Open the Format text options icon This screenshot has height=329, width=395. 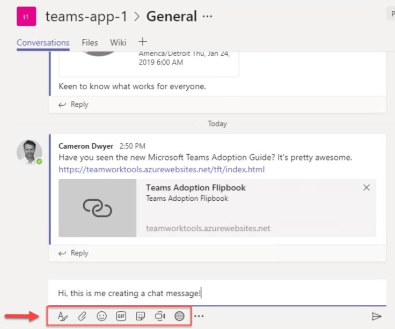(x=62, y=316)
